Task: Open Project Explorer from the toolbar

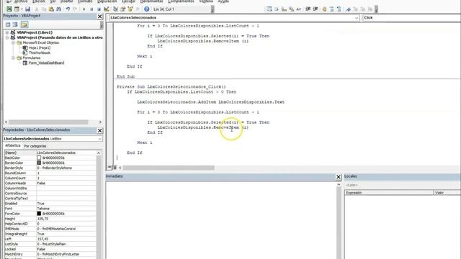Action: pyautogui.click(x=115, y=9)
